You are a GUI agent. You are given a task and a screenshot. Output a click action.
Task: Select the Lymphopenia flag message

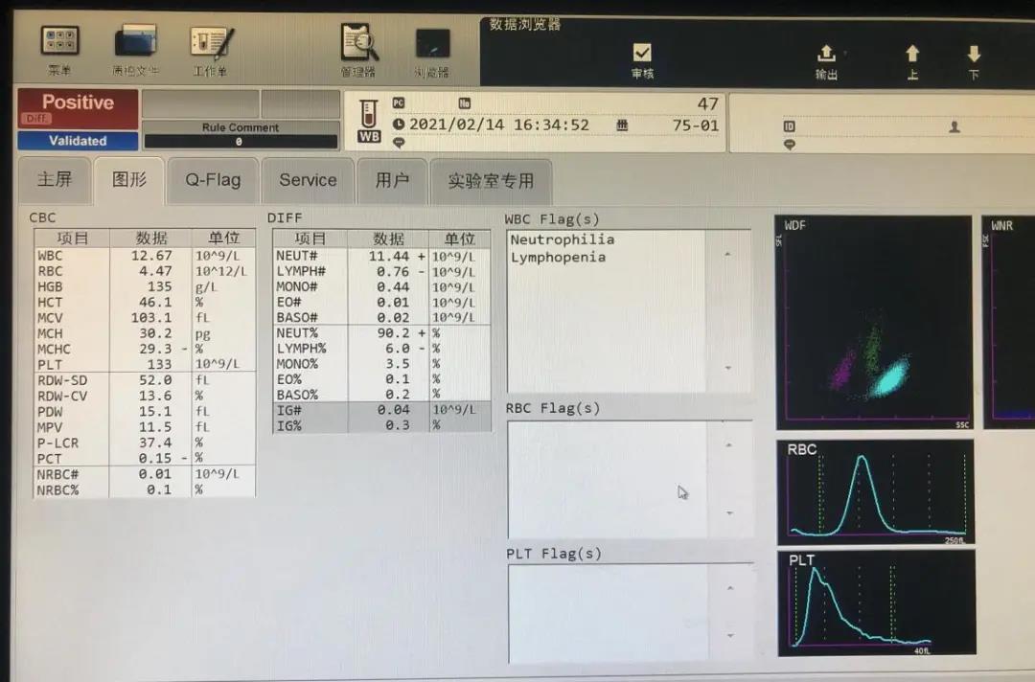coord(558,258)
